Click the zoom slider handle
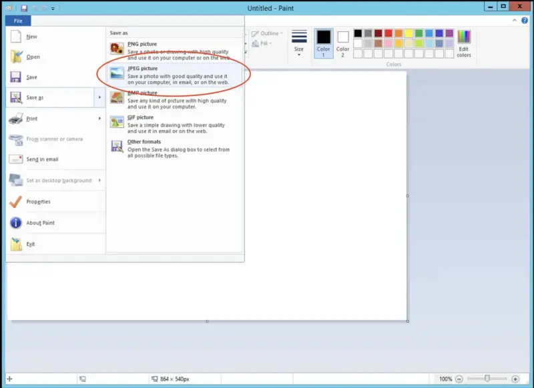Image resolution: width=534 pixels, height=388 pixels. tap(487, 379)
